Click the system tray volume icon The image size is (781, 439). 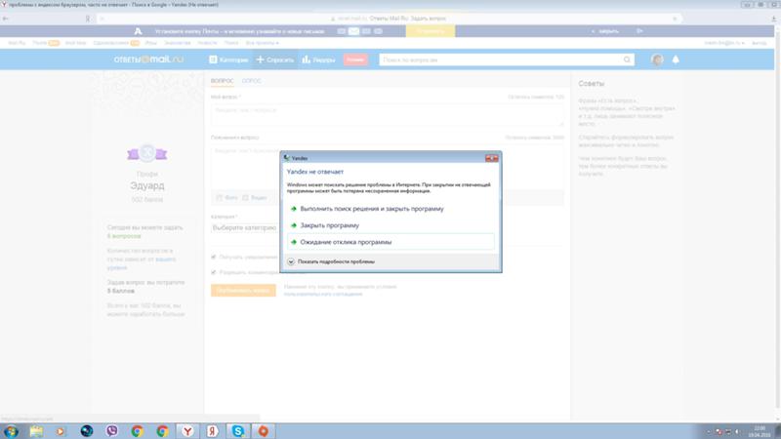pos(738,431)
